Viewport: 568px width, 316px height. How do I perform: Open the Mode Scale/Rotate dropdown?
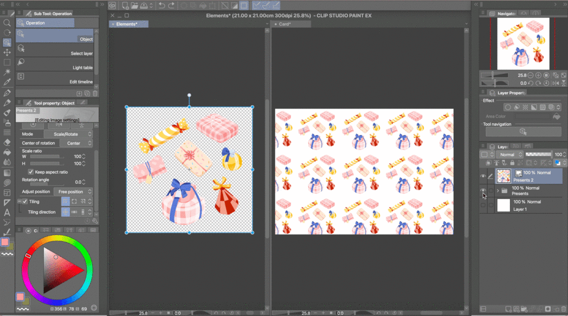coord(68,134)
